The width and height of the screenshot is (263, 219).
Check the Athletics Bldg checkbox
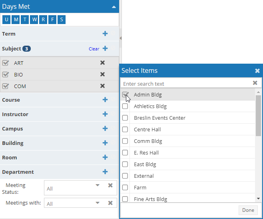click(125, 106)
